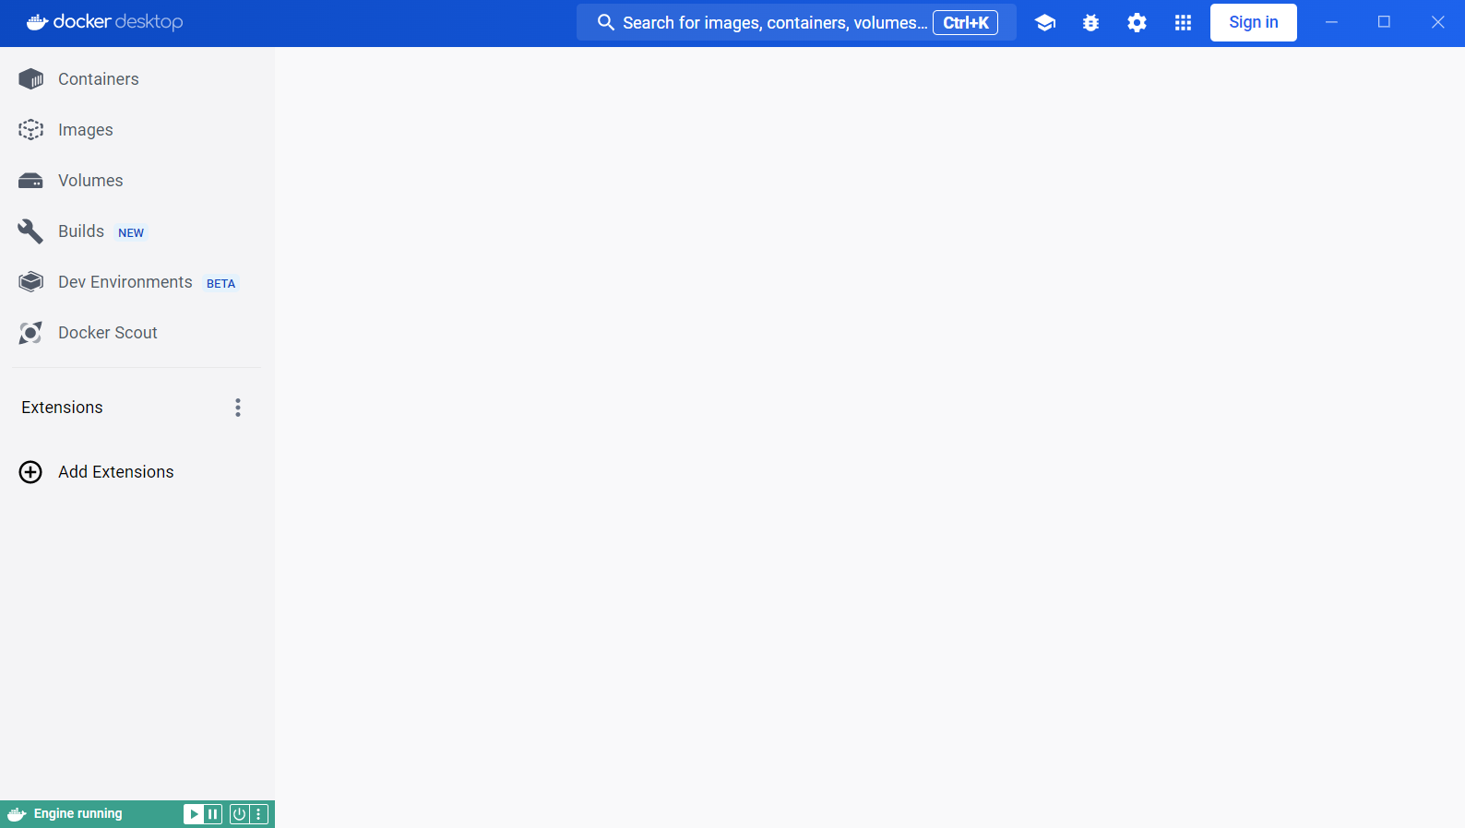Pause the Docker engine
1465x828 pixels.
tap(213, 814)
